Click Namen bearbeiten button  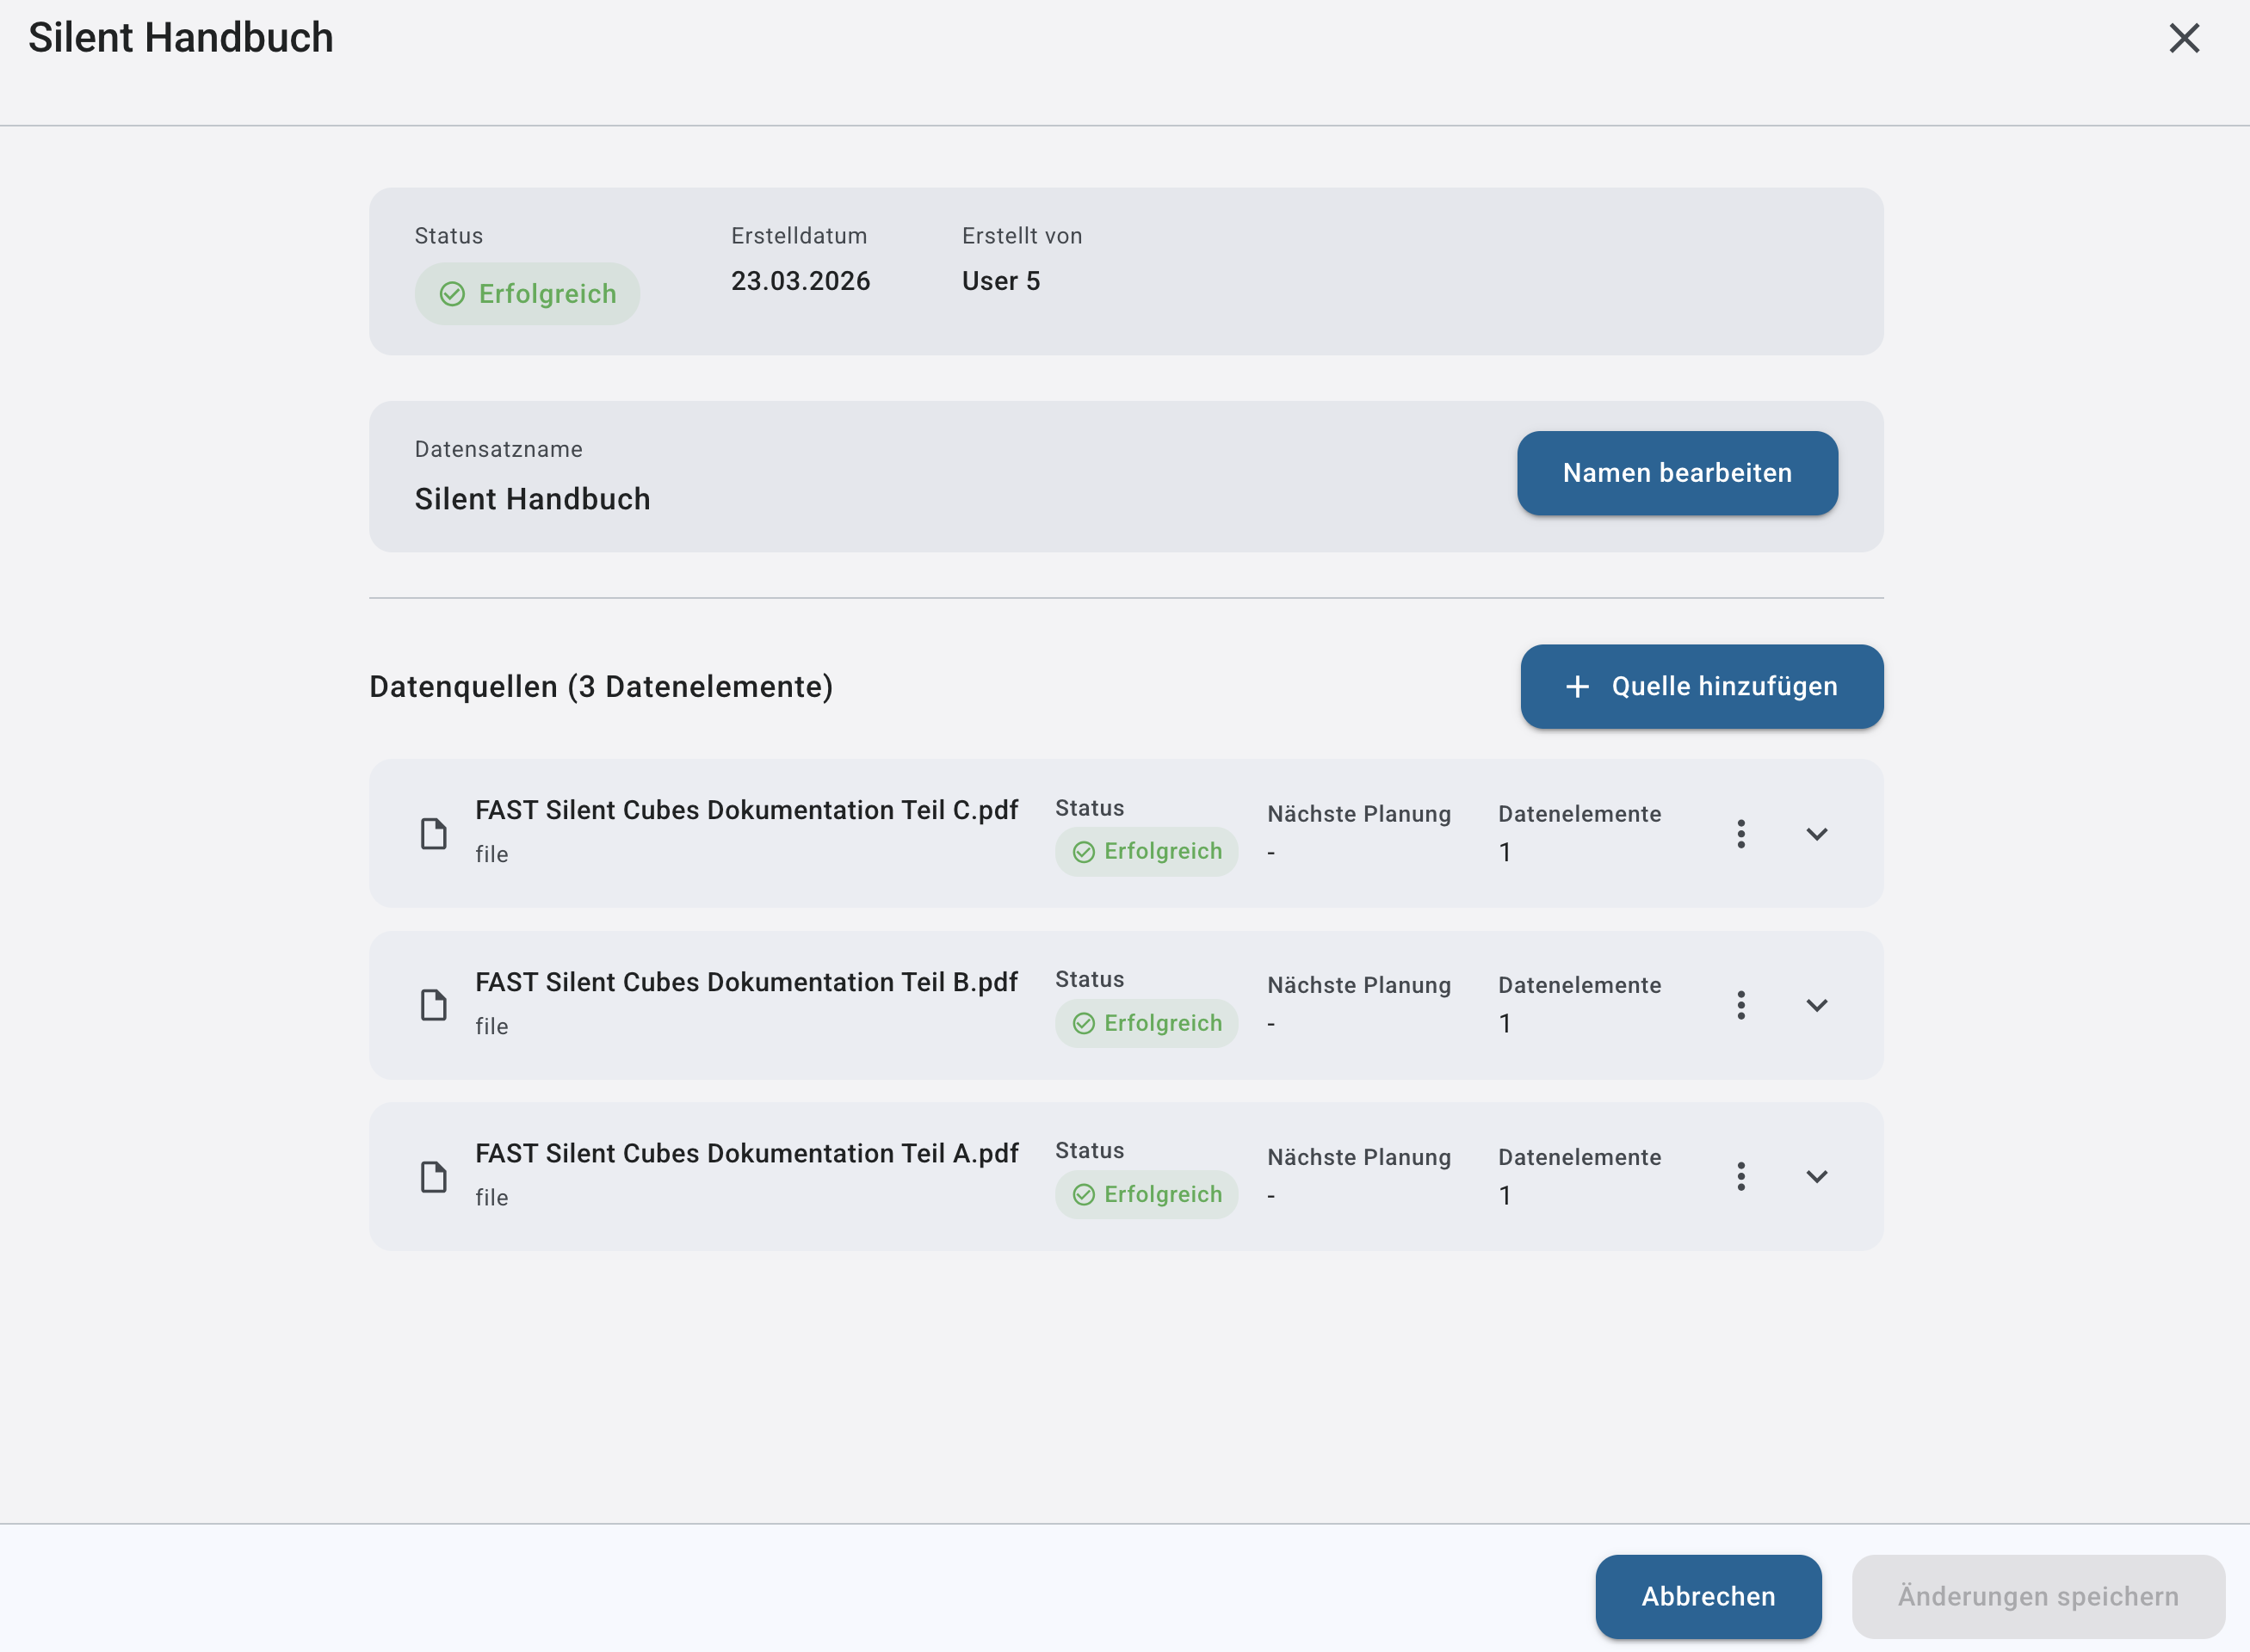(x=1677, y=473)
